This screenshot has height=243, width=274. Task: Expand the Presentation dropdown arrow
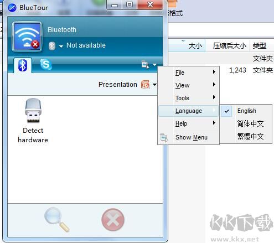pyautogui.click(x=154, y=85)
